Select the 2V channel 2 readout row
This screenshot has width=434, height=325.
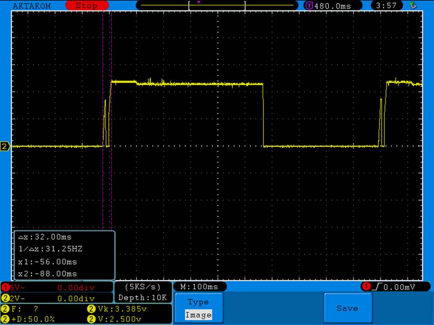pos(57,298)
